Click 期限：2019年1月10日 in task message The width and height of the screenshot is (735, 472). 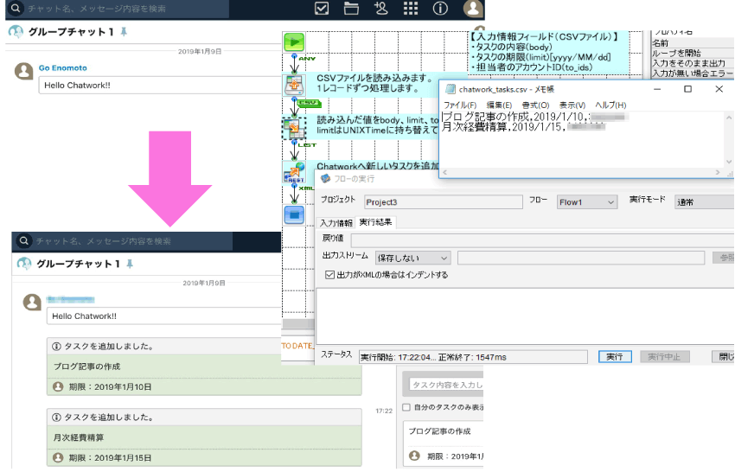click(x=110, y=386)
